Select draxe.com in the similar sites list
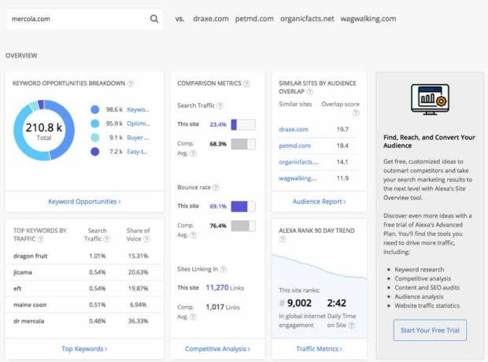 coord(292,129)
